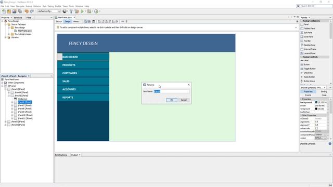Screen dimensions: 333x187
Task: Open the Tools menu
Action: (x=71, y=6)
